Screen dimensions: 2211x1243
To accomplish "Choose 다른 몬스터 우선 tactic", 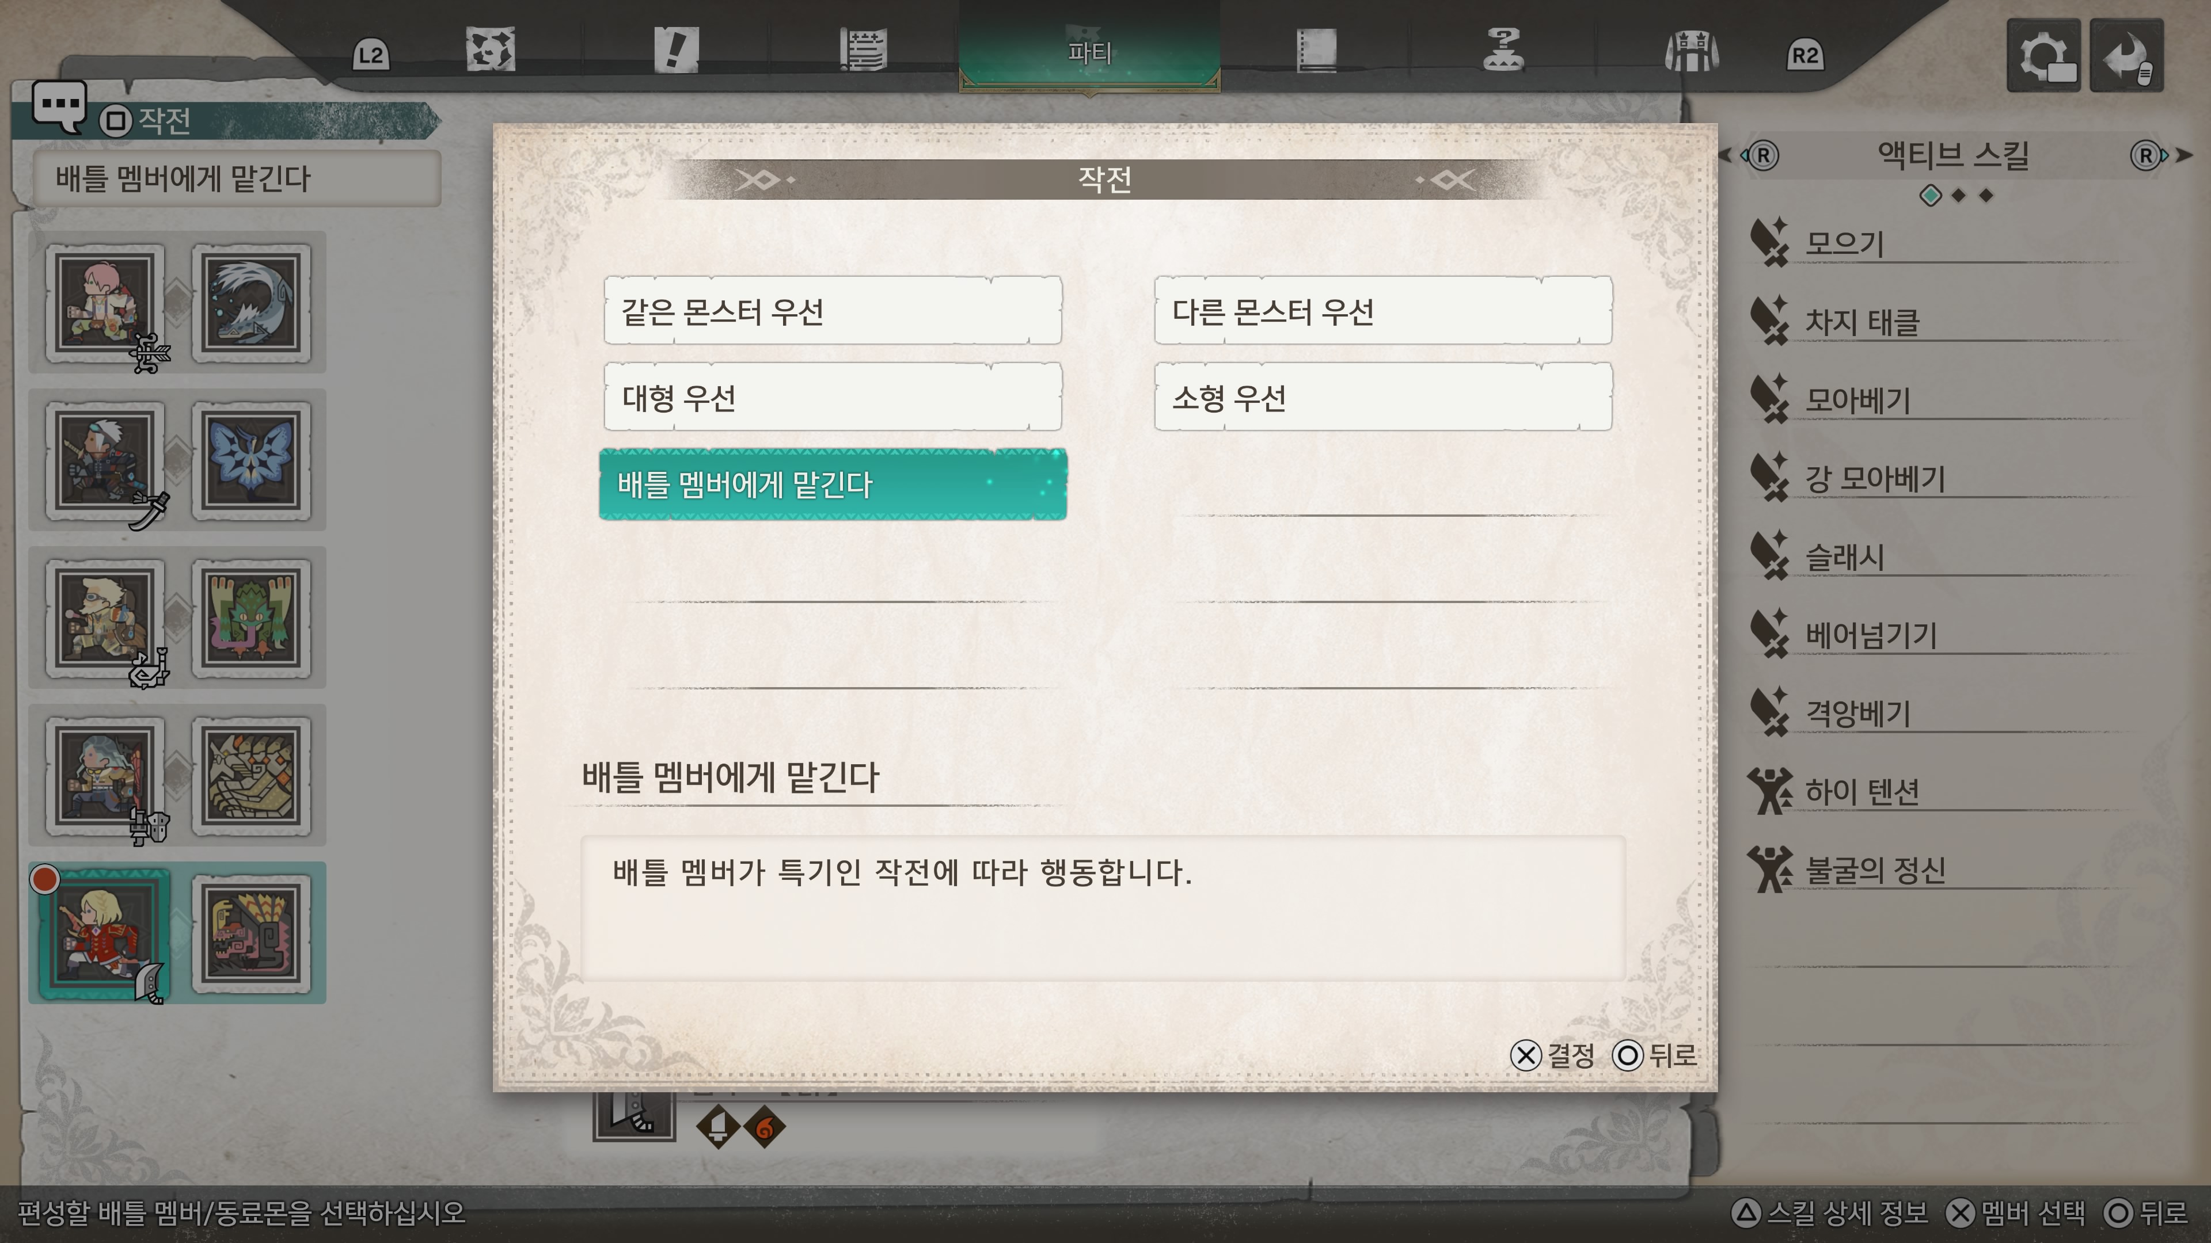I will pyautogui.click(x=1382, y=311).
